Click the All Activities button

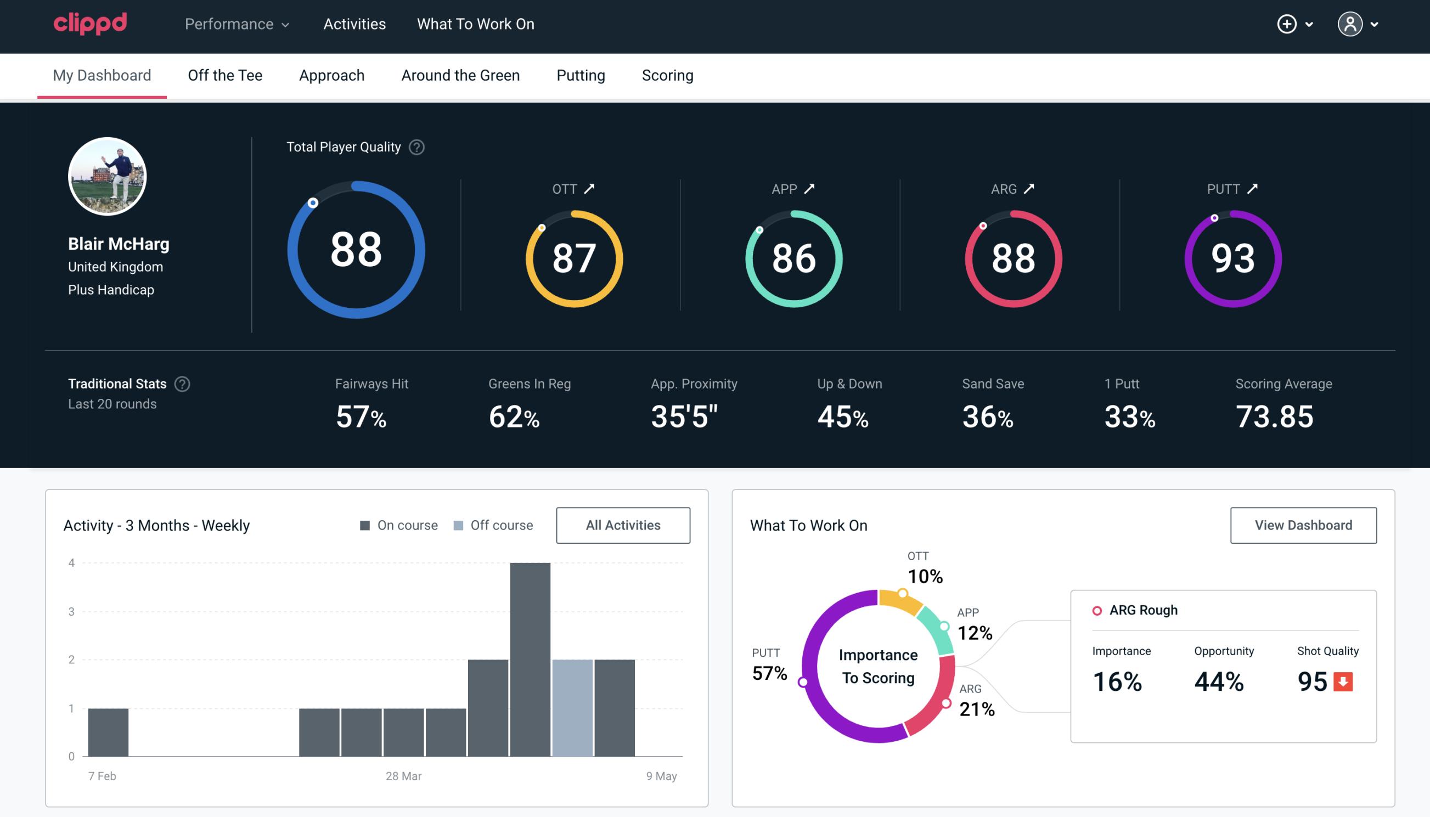click(624, 525)
